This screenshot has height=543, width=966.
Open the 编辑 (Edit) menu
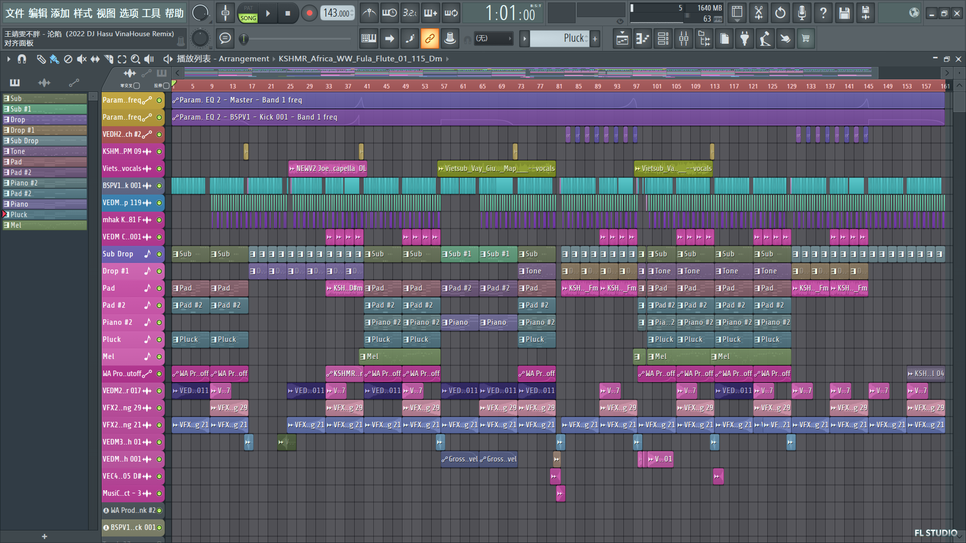click(38, 13)
